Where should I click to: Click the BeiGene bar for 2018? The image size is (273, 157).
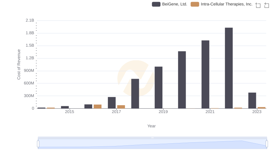tap(135, 94)
